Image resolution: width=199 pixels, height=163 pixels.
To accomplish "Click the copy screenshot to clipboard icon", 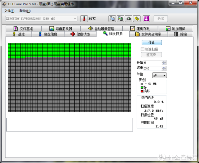I will tap(120, 19).
